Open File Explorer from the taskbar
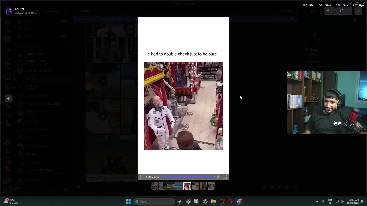Viewport: 367px width, 206px height. tap(213, 201)
